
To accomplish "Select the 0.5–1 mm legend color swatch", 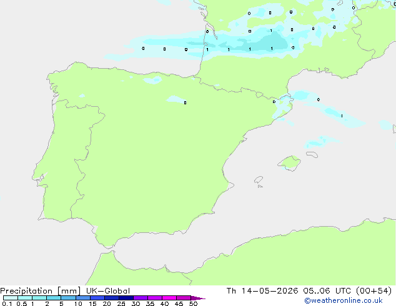I will click(x=25, y=298).
